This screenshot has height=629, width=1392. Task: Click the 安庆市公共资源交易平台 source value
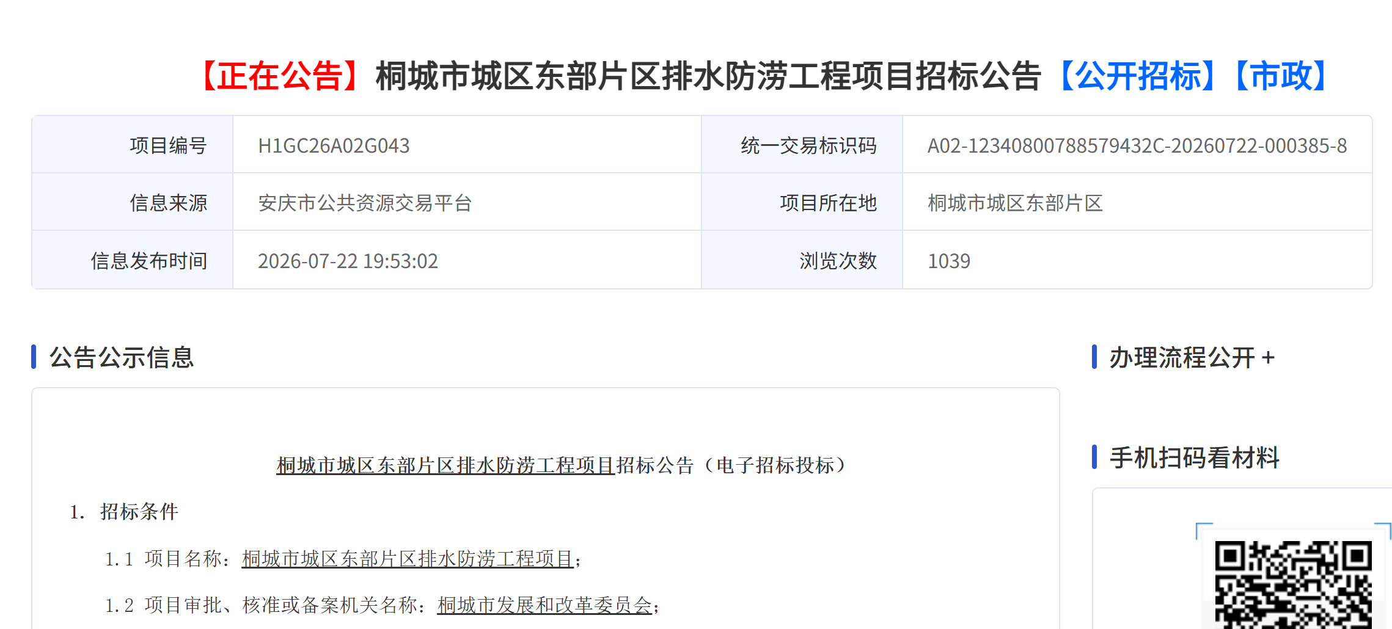pyautogui.click(x=365, y=203)
